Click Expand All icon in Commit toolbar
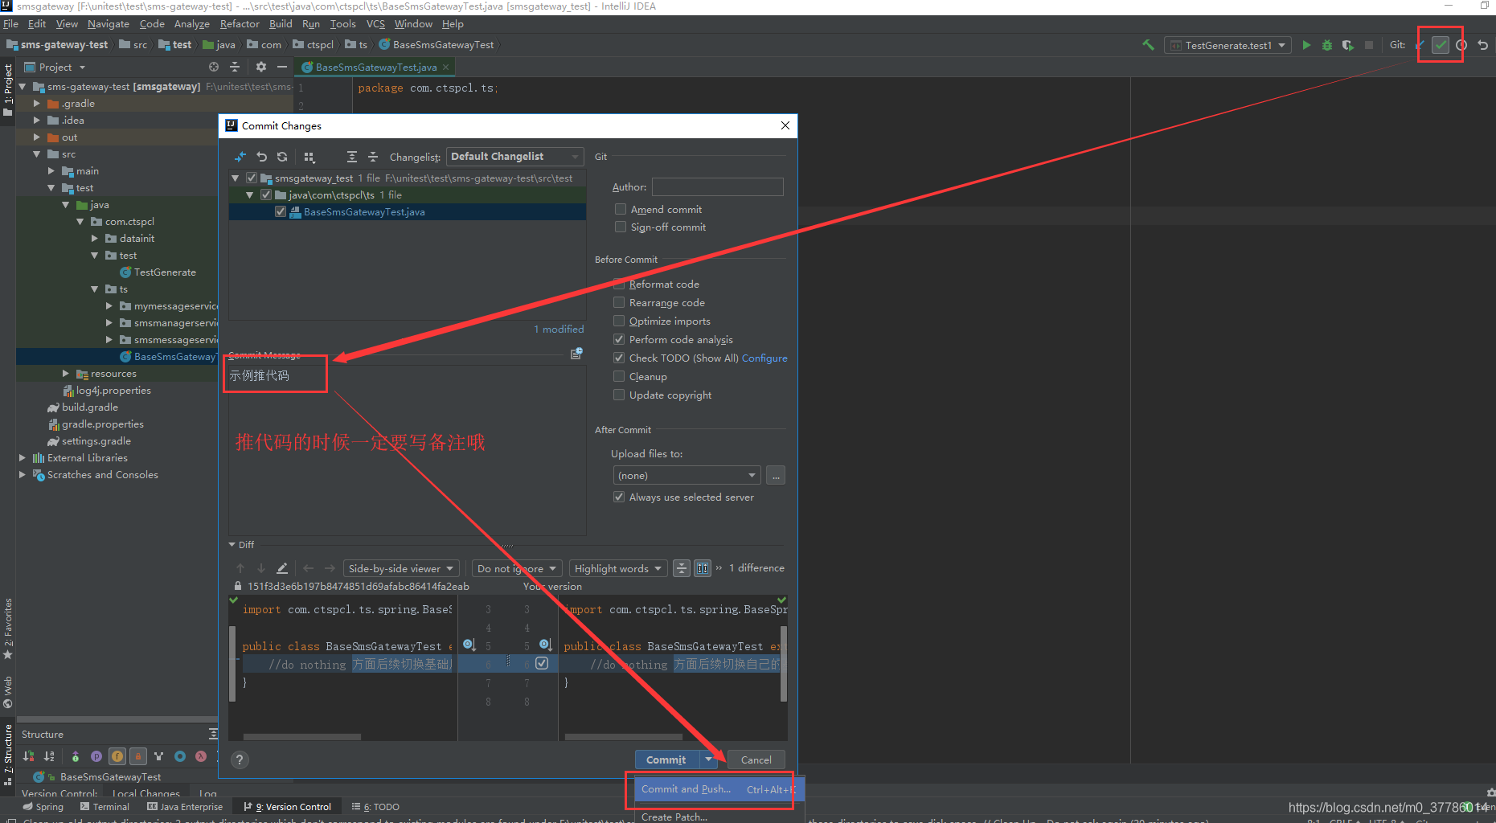The image size is (1496, 823). (351, 157)
